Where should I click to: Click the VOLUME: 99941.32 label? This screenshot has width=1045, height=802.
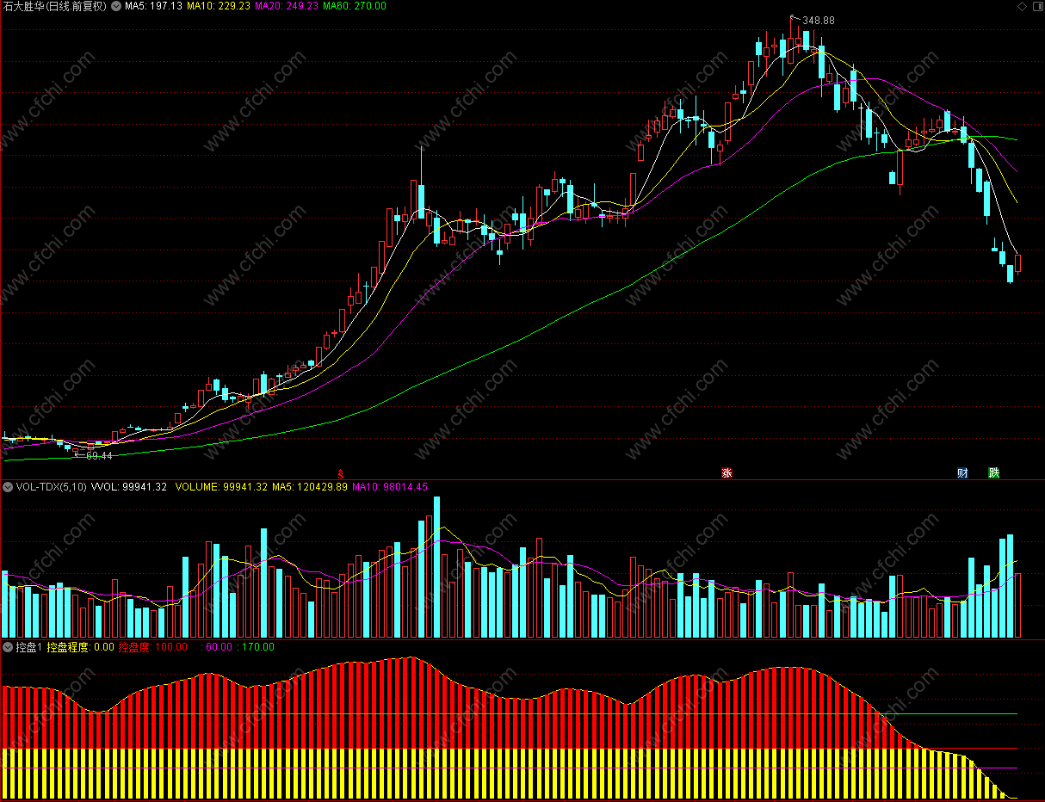click(221, 487)
